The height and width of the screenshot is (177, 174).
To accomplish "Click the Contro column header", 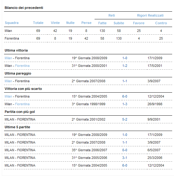I will tap(161, 23).
